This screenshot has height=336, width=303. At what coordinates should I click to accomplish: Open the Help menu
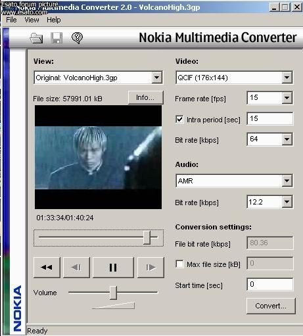(54, 20)
